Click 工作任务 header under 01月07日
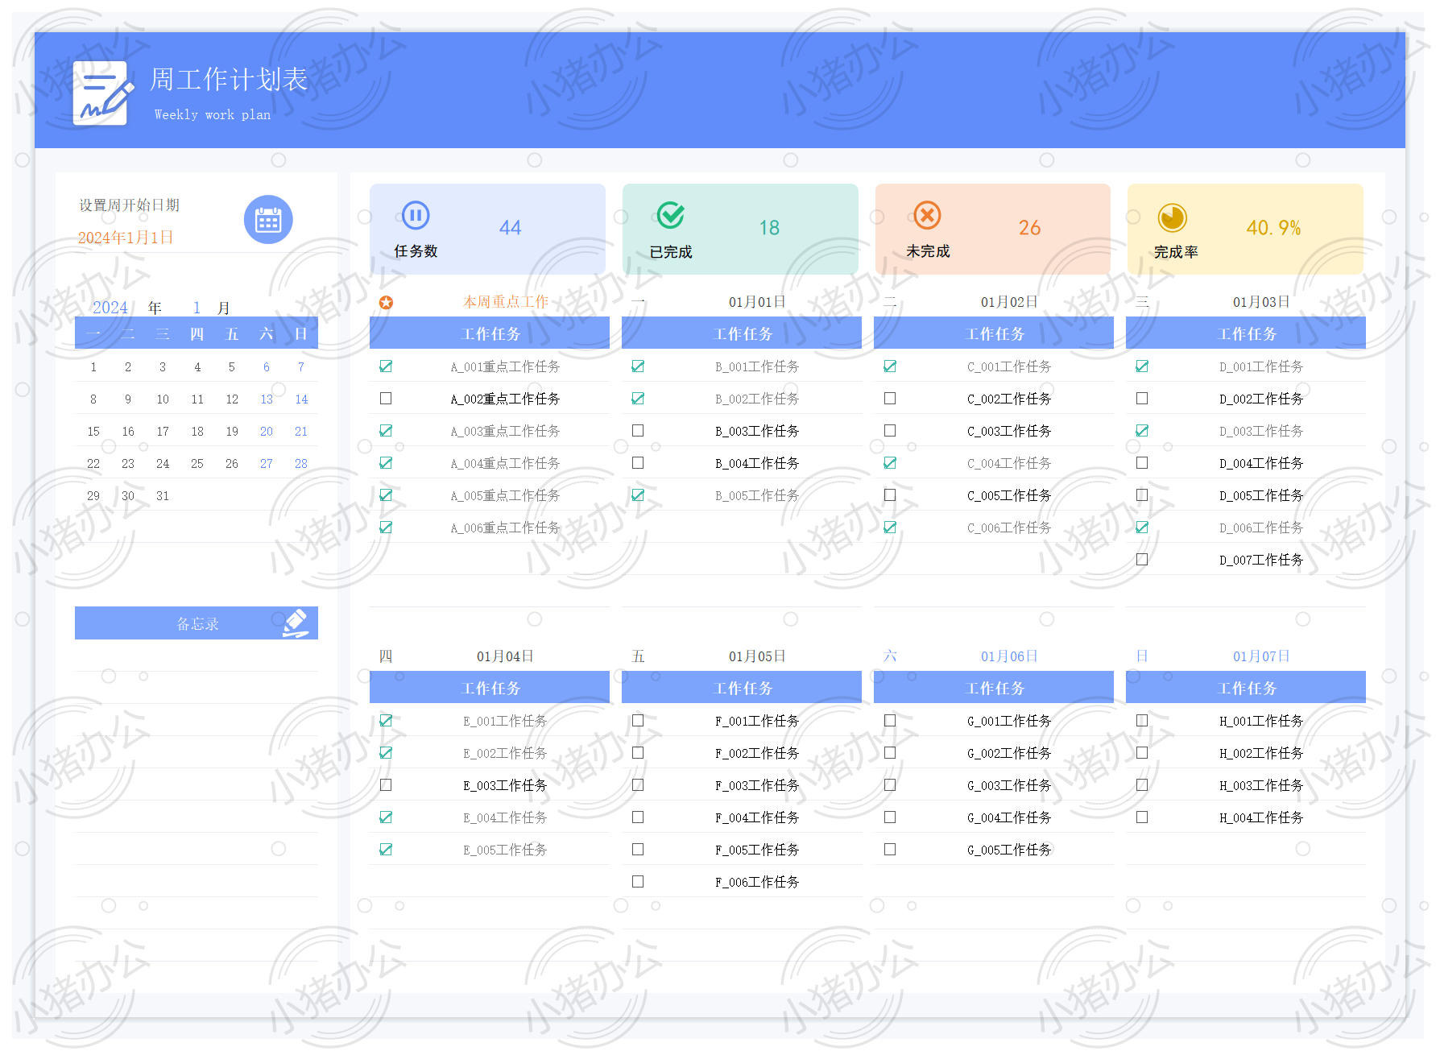The width and height of the screenshot is (1436, 1051). click(1247, 689)
